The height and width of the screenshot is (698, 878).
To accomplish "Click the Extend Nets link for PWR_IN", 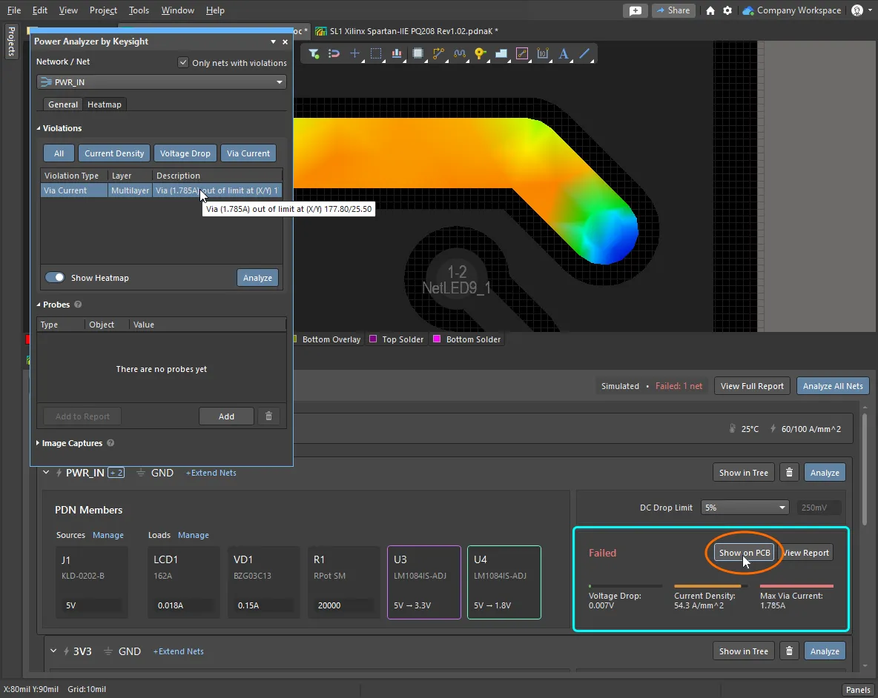I will click(x=211, y=473).
